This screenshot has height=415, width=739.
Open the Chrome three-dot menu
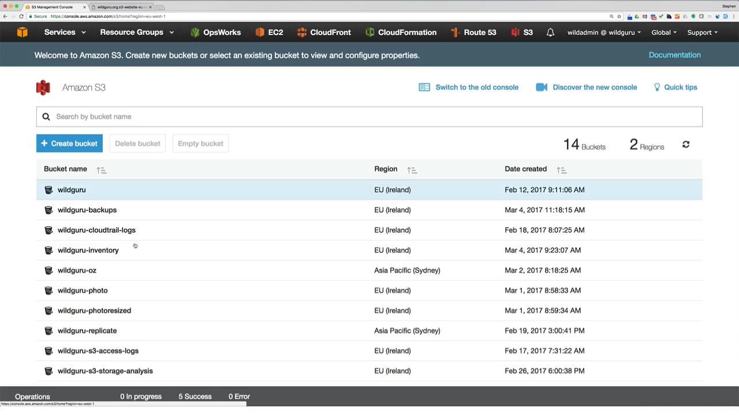(x=733, y=16)
